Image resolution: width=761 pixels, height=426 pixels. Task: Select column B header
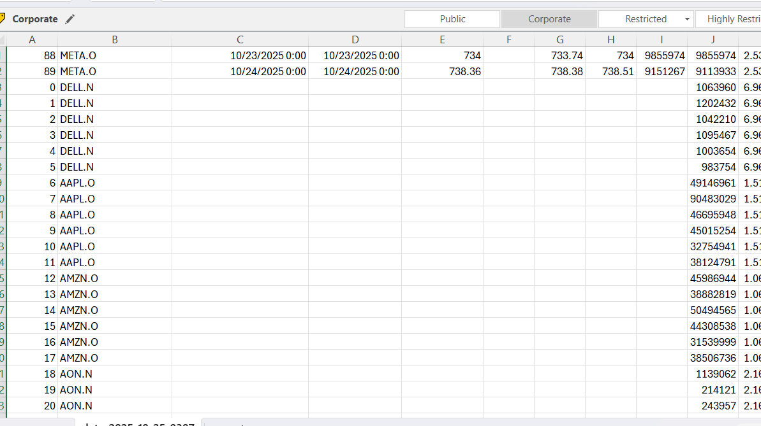click(115, 39)
